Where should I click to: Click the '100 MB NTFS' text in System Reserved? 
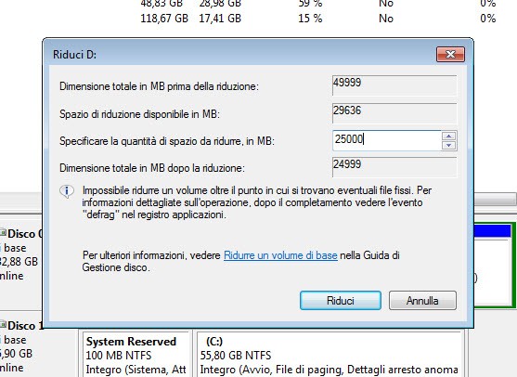pos(119,356)
